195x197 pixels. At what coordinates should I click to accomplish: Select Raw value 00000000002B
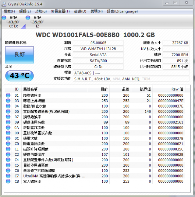tap(171, 154)
